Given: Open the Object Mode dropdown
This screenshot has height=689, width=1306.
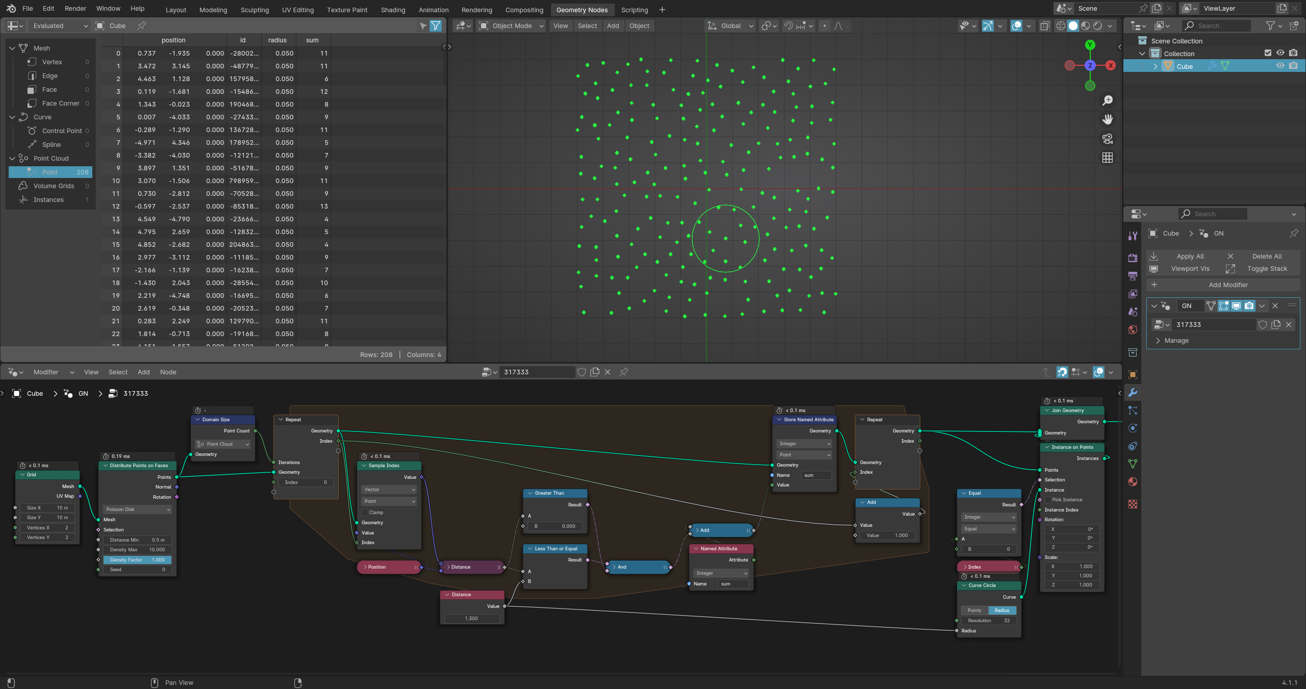Looking at the screenshot, I should (512, 25).
